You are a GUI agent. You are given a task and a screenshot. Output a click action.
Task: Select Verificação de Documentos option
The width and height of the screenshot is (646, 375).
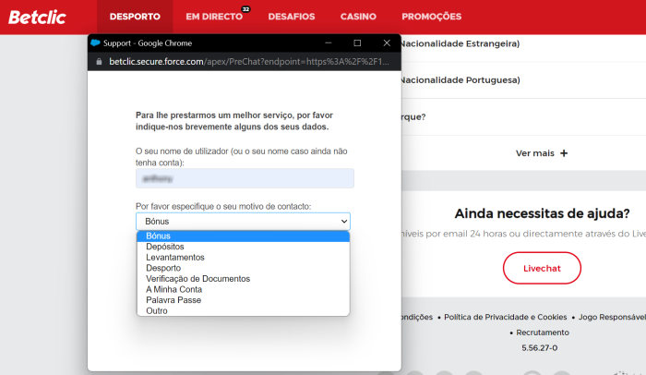click(x=243, y=279)
